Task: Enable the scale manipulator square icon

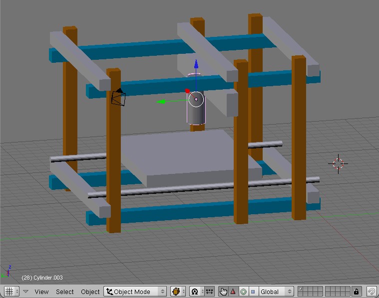Action: 253,292
